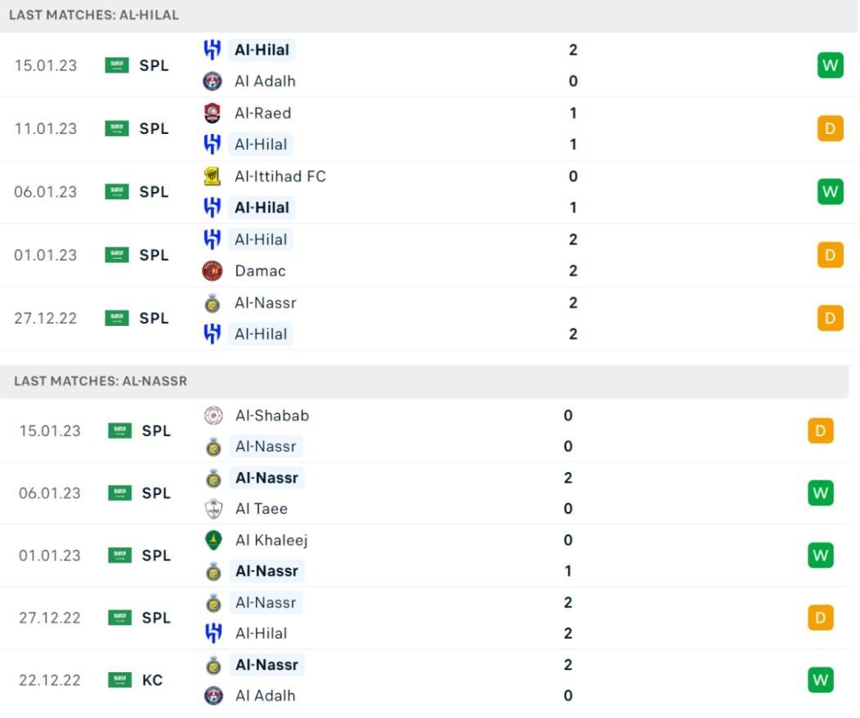Screen dimensions: 860x718
Task: Select the Al-Ittihad FC yellow crest
Action: coord(213,176)
